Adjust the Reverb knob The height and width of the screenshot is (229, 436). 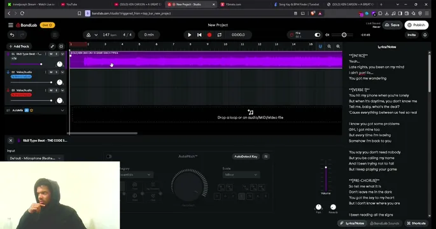click(x=333, y=207)
